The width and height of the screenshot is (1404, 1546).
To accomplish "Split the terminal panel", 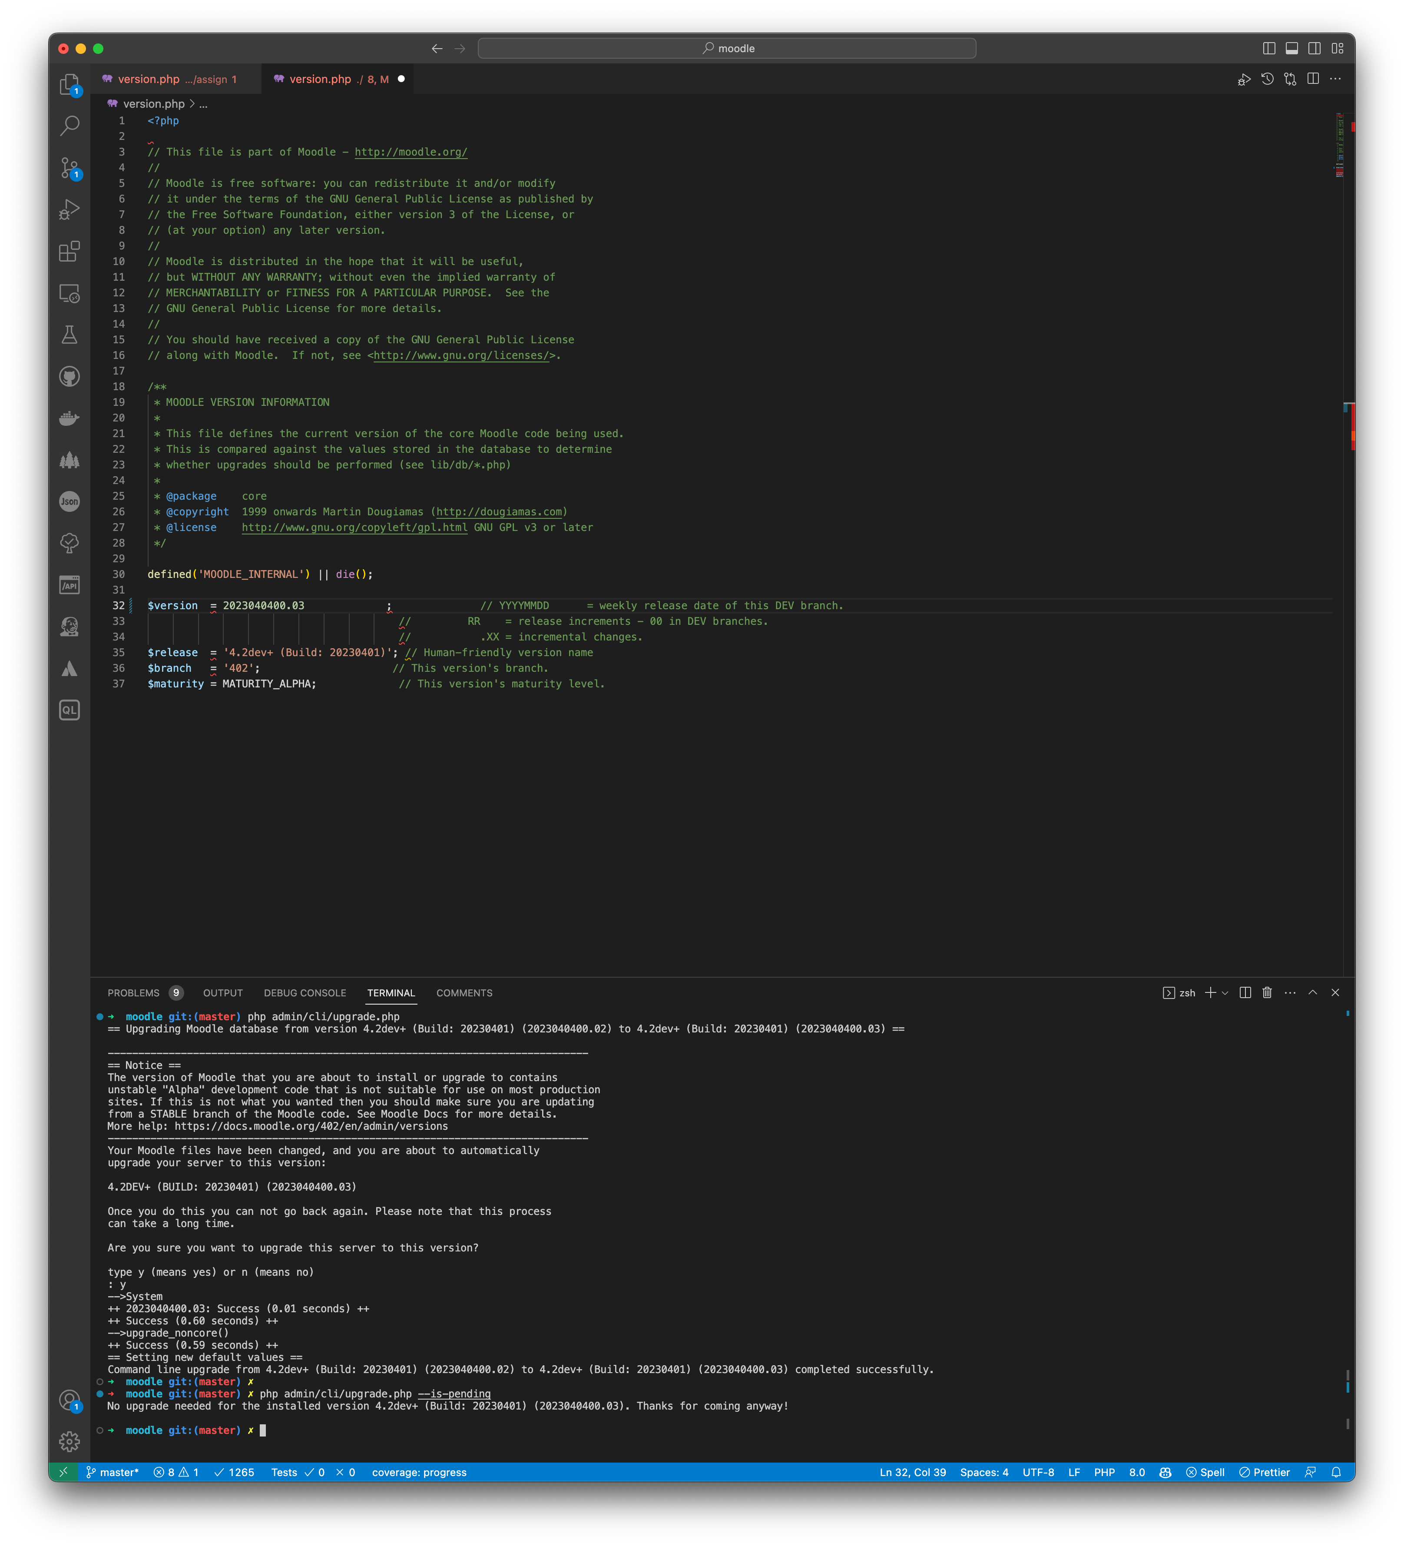I will [1245, 993].
